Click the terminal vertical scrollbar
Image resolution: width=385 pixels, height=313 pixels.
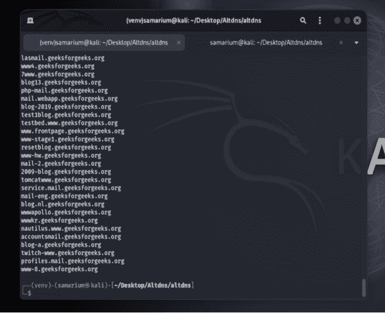364,288
